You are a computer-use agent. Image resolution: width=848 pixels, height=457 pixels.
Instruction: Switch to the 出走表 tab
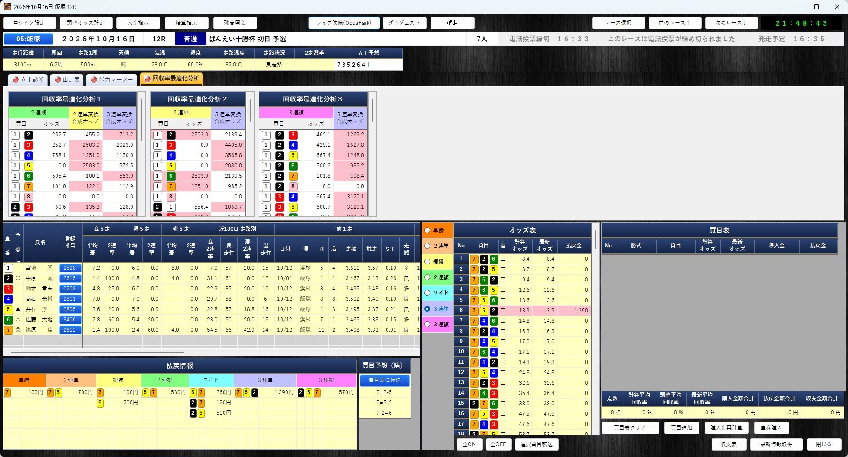[x=66, y=79]
